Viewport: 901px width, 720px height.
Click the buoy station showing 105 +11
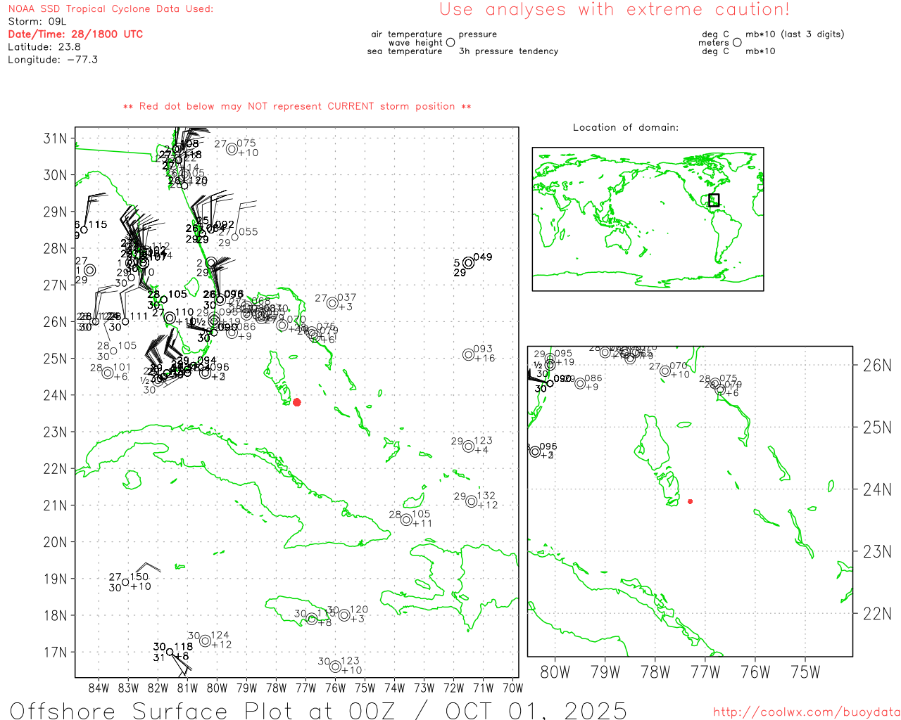(x=406, y=520)
